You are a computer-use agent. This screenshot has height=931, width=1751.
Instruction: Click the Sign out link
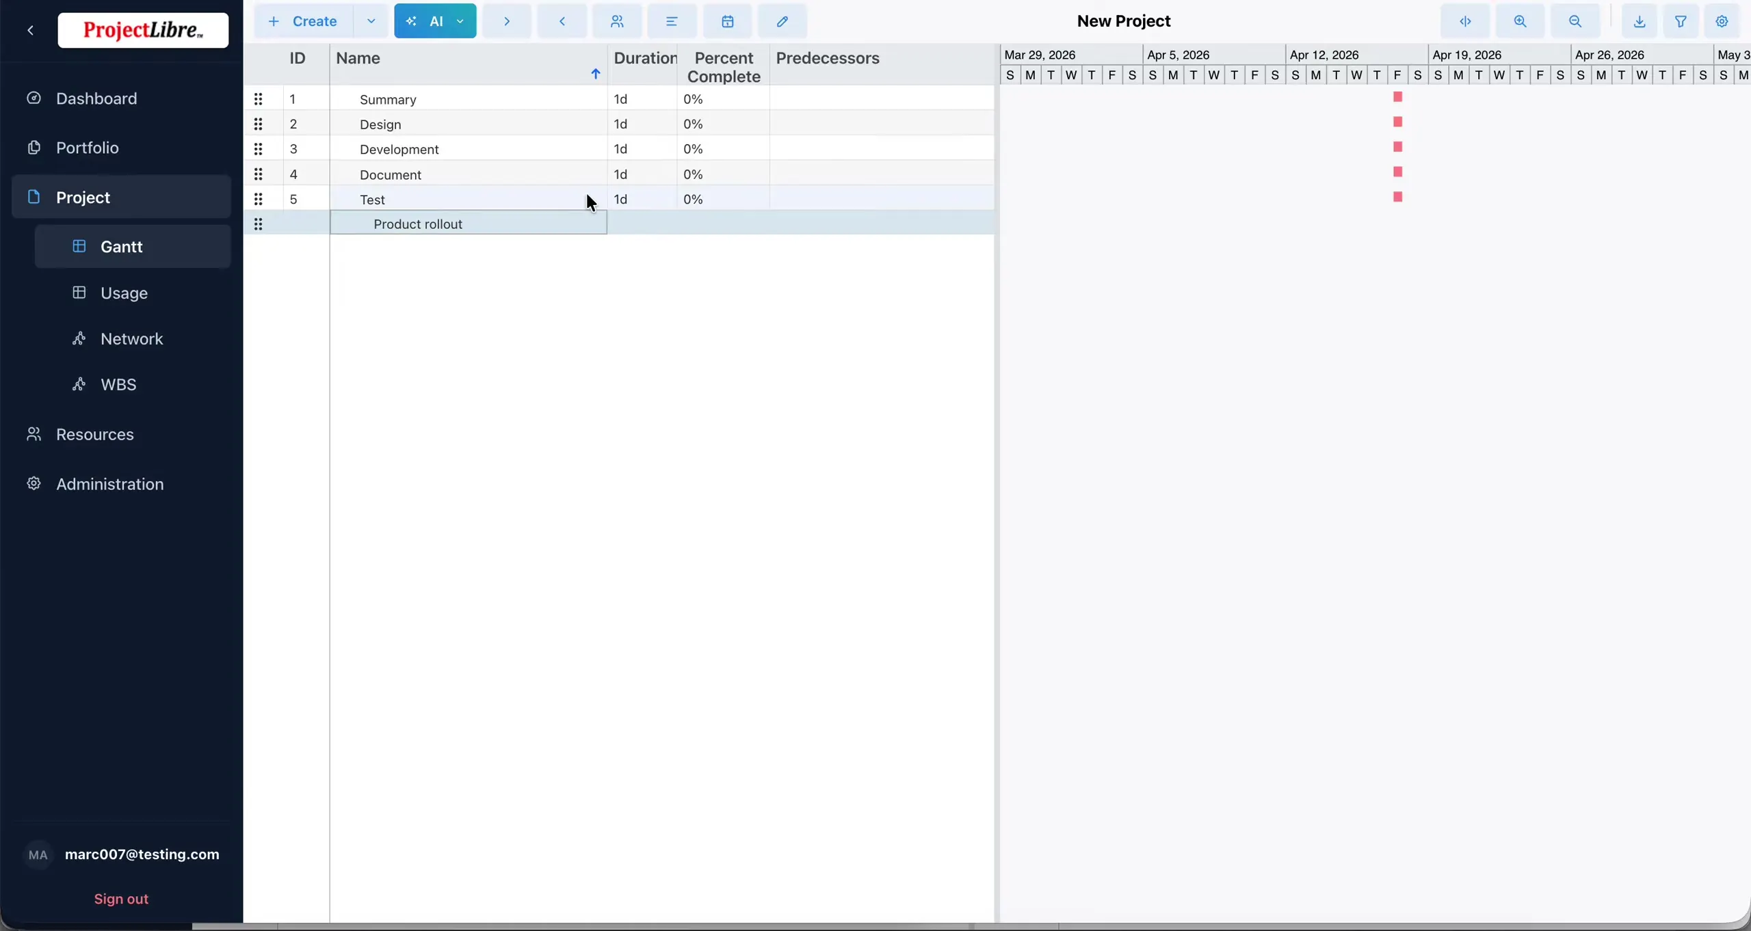click(121, 899)
